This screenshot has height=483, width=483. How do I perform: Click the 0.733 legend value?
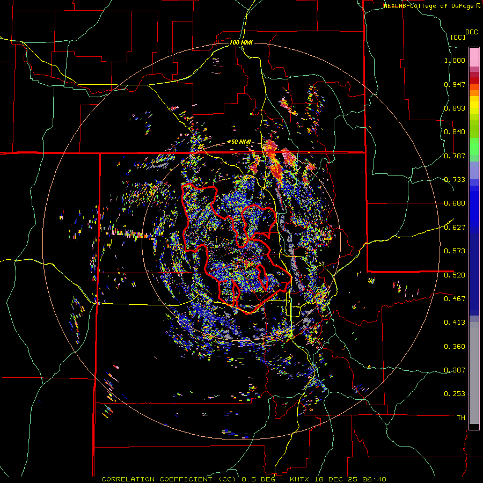click(455, 180)
